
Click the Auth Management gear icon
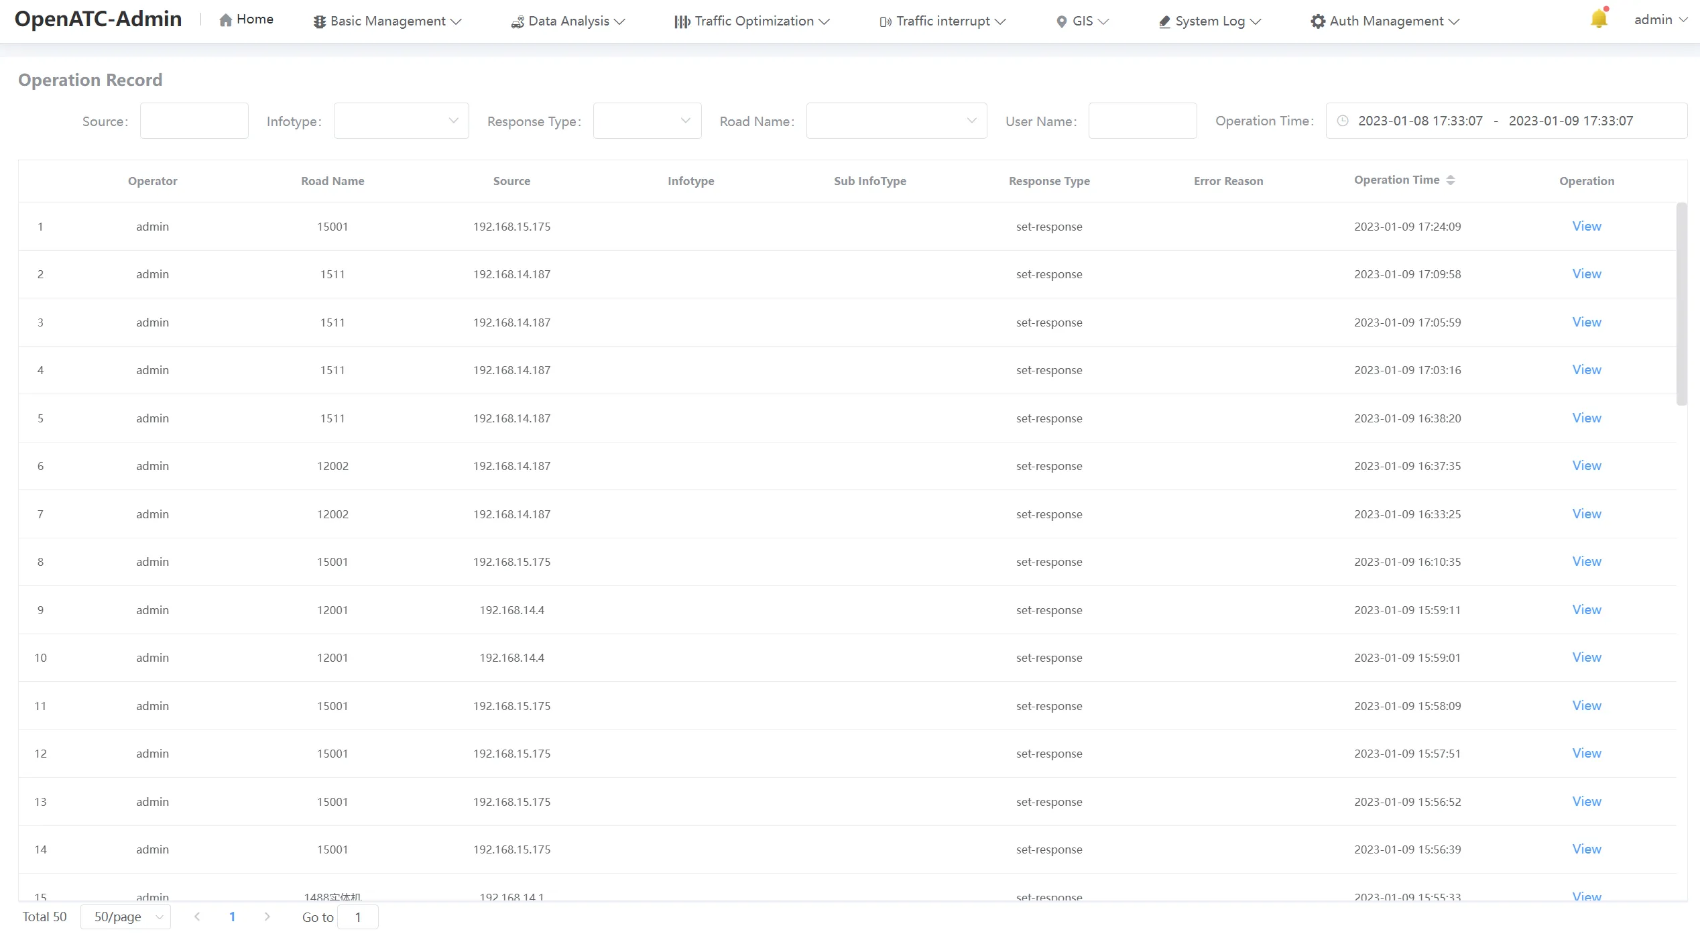coord(1318,21)
